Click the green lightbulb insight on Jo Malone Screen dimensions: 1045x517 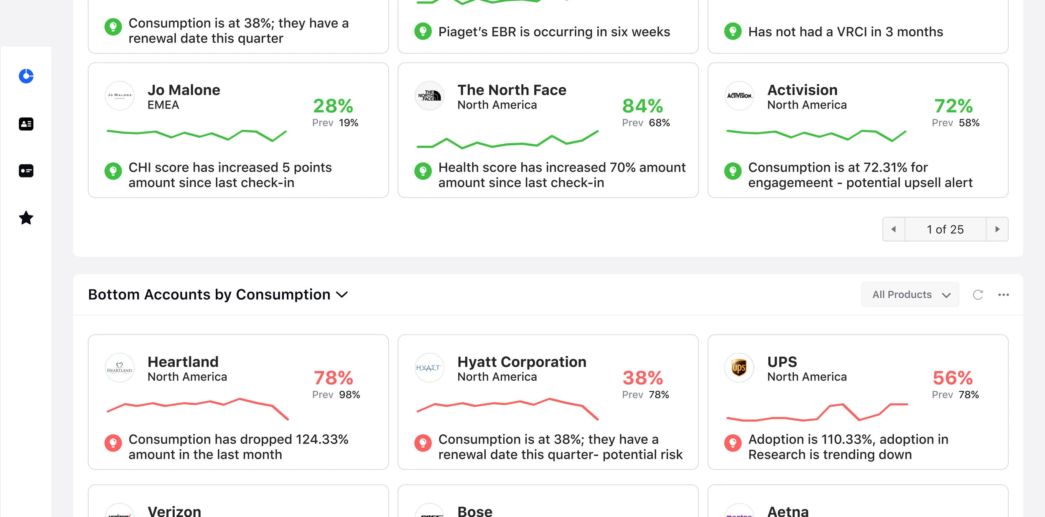click(x=113, y=171)
